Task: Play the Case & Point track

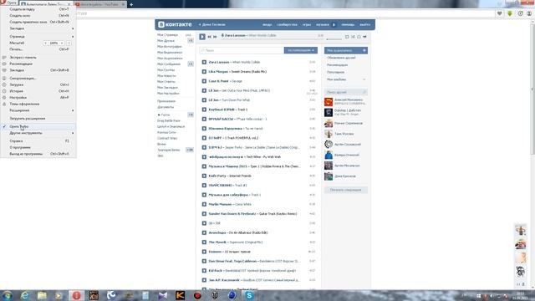Action: coord(204,81)
